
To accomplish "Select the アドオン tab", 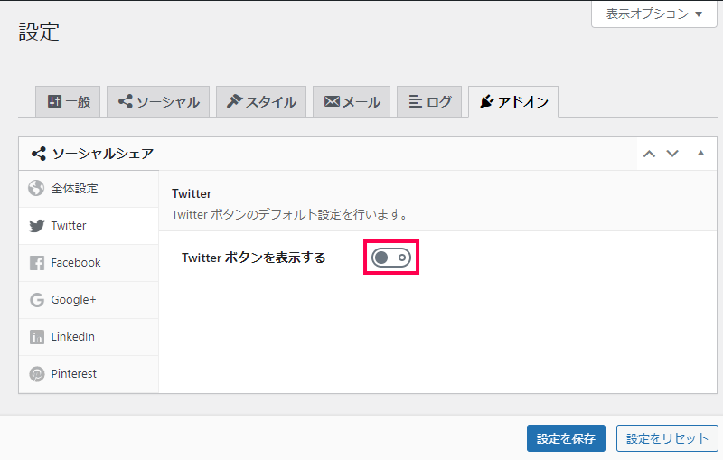I will (513, 101).
